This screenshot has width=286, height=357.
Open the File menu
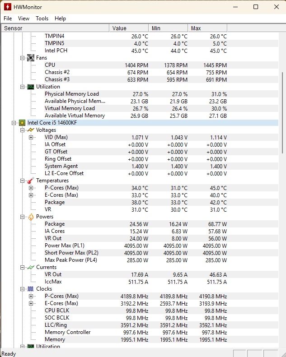point(8,19)
